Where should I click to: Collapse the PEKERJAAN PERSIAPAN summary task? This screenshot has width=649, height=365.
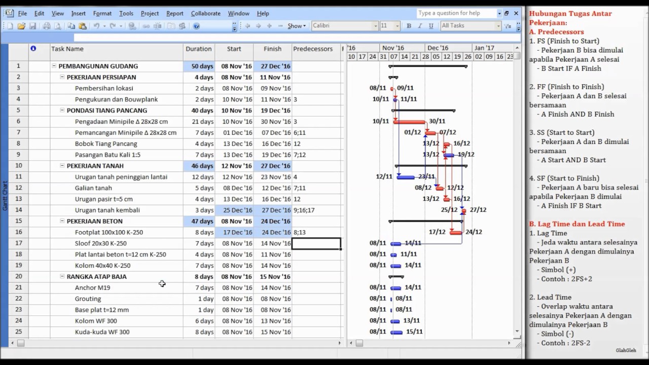click(x=62, y=77)
